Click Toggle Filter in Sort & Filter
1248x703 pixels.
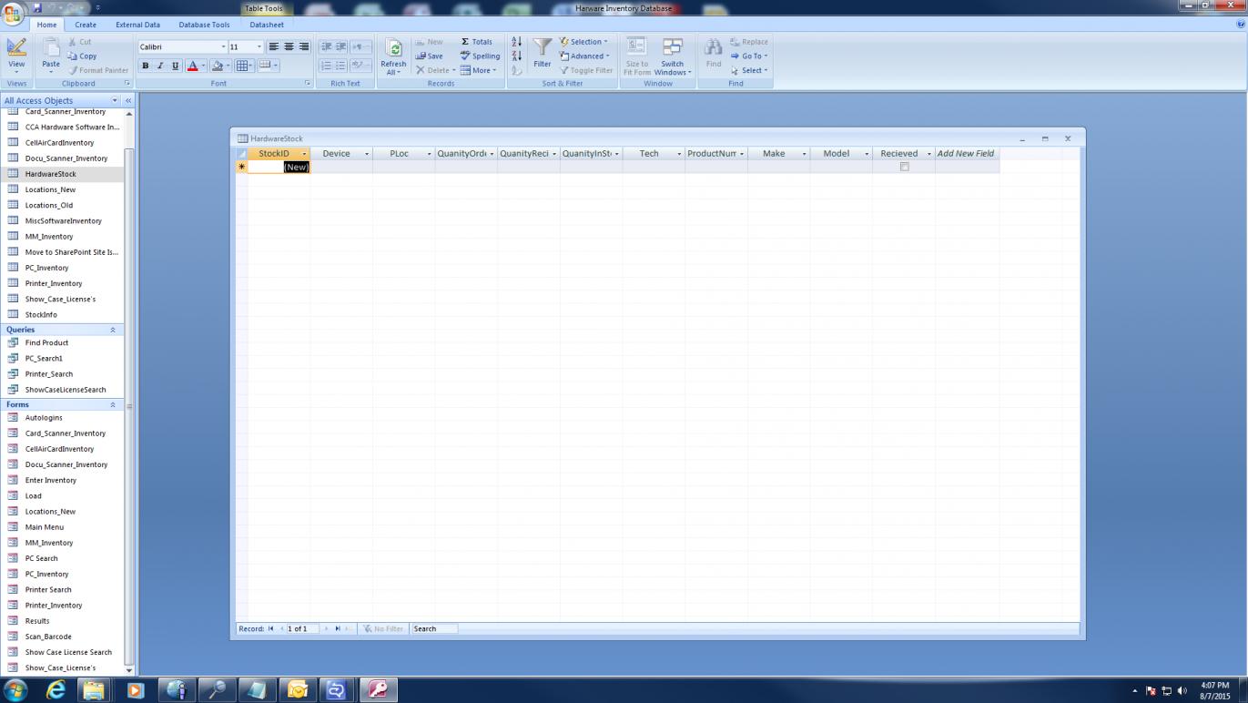[x=586, y=70]
